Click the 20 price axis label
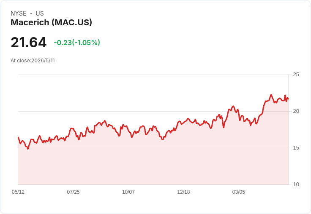Viewport: 311px width, 214px height. click(296, 111)
